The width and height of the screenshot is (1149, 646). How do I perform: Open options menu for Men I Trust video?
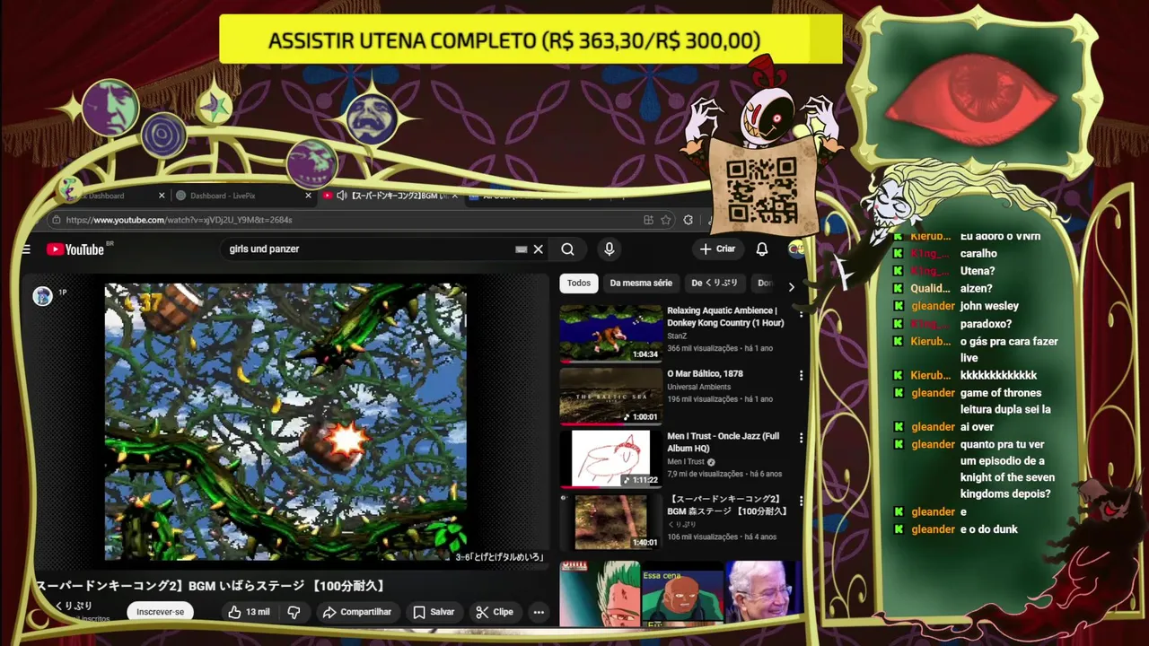(801, 439)
